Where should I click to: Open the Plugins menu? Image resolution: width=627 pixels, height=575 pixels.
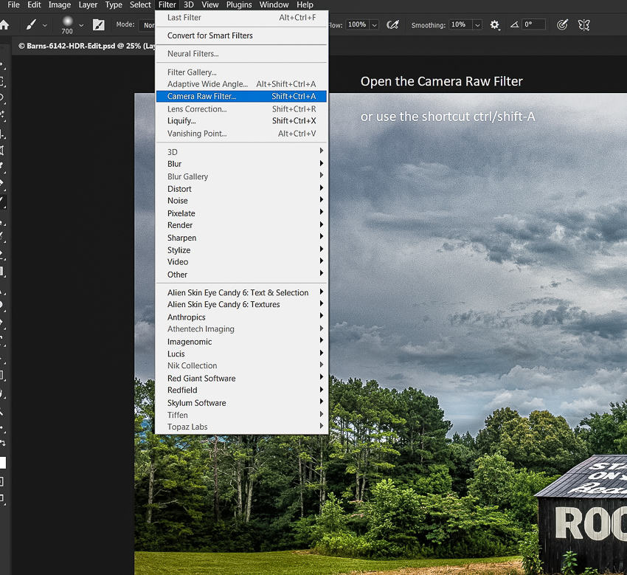coord(239,5)
